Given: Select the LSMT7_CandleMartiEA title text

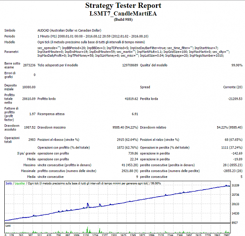Looking at the screenshot, I should coord(123,14).
